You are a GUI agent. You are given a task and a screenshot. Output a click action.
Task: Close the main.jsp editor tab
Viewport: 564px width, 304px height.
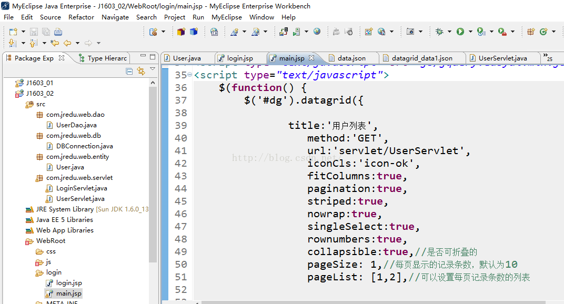311,57
